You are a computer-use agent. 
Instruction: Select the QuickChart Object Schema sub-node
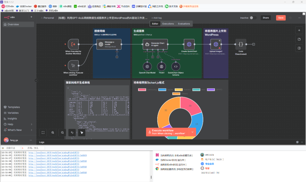[176, 67]
